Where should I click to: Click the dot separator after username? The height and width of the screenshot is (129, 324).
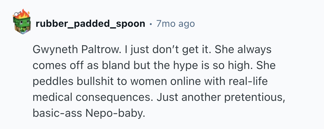click(151, 24)
